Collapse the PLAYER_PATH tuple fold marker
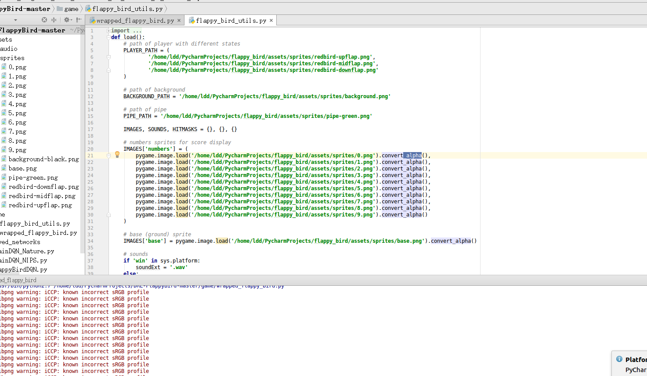 (x=108, y=57)
